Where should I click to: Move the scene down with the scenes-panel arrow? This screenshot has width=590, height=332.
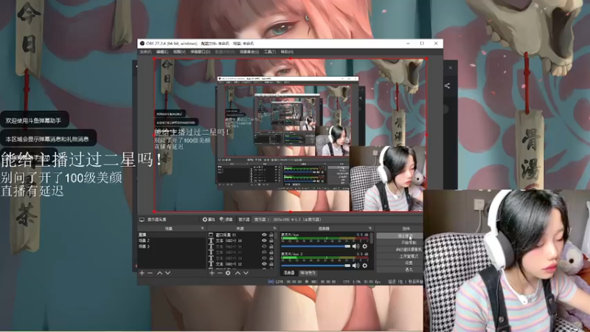click(168, 273)
